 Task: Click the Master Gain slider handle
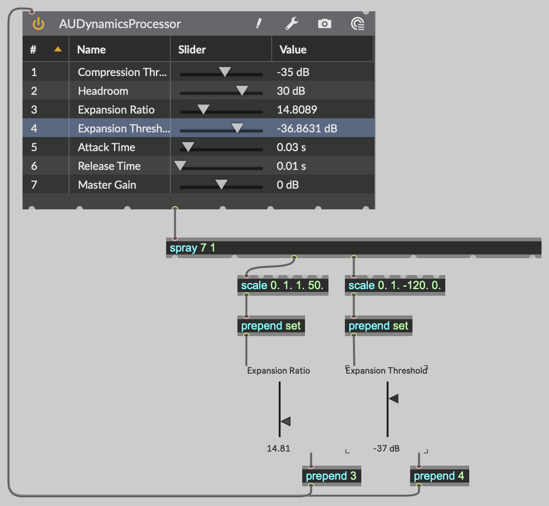(x=221, y=184)
